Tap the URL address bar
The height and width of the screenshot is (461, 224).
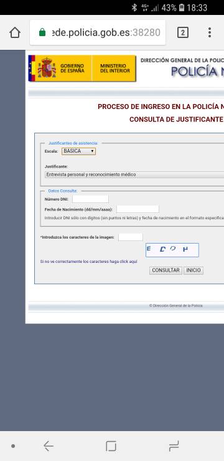pos(98,32)
